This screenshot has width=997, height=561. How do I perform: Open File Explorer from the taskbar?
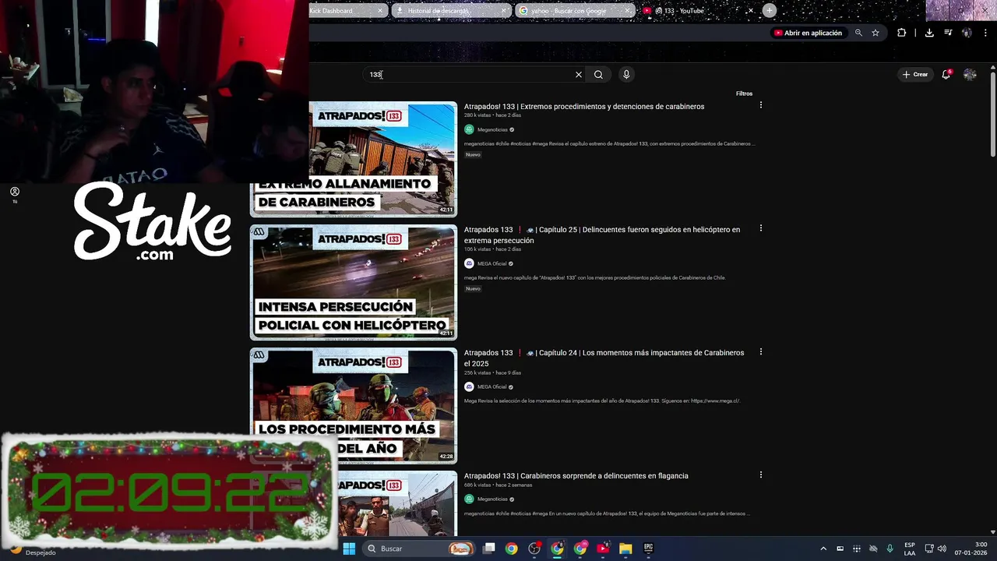click(625, 549)
